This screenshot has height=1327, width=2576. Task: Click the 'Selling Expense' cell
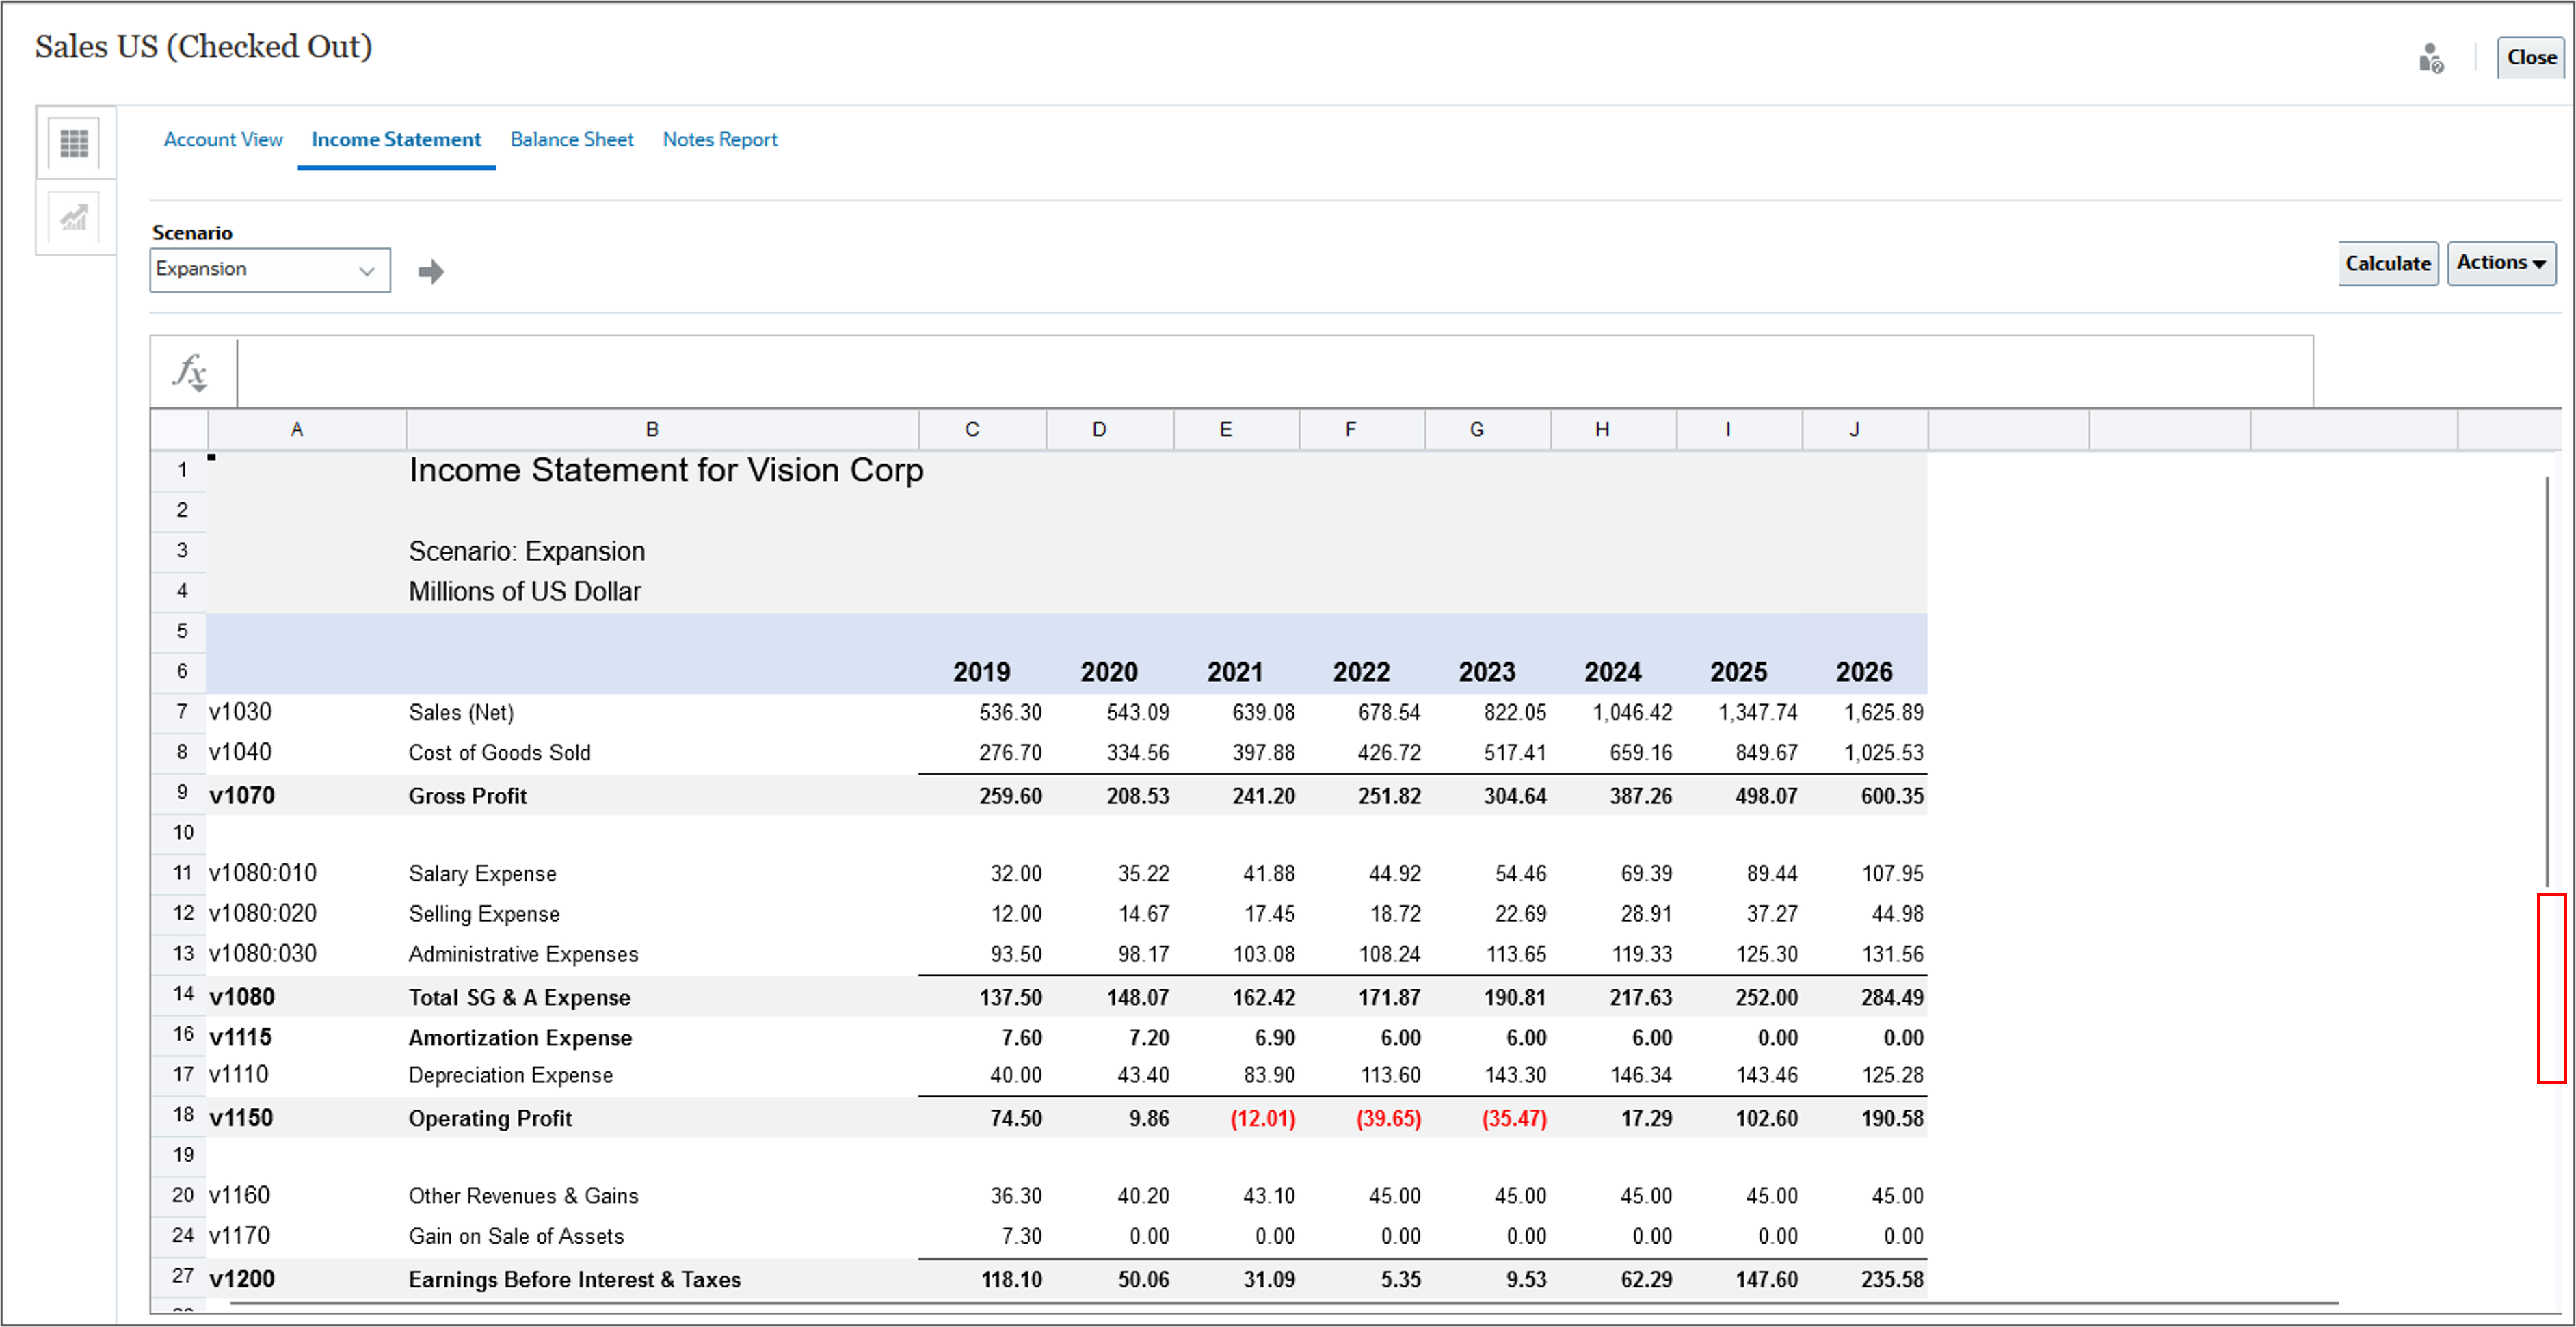coord(484,914)
